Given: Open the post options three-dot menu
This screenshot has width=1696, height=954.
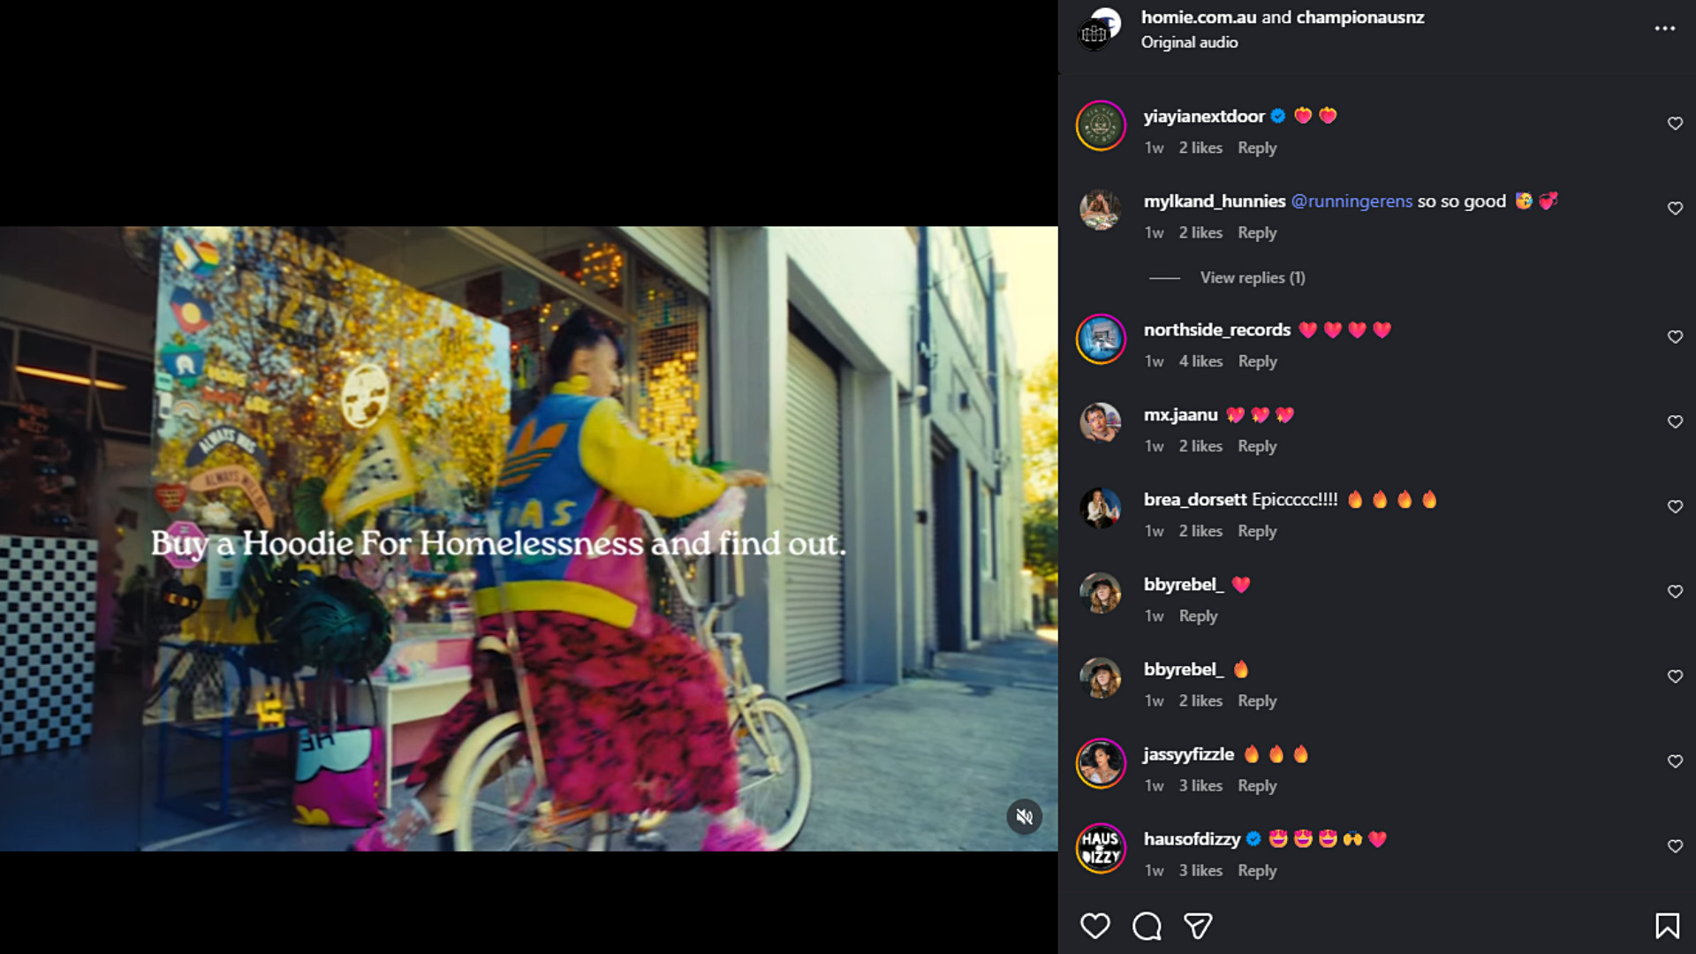Looking at the screenshot, I should [1664, 28].
